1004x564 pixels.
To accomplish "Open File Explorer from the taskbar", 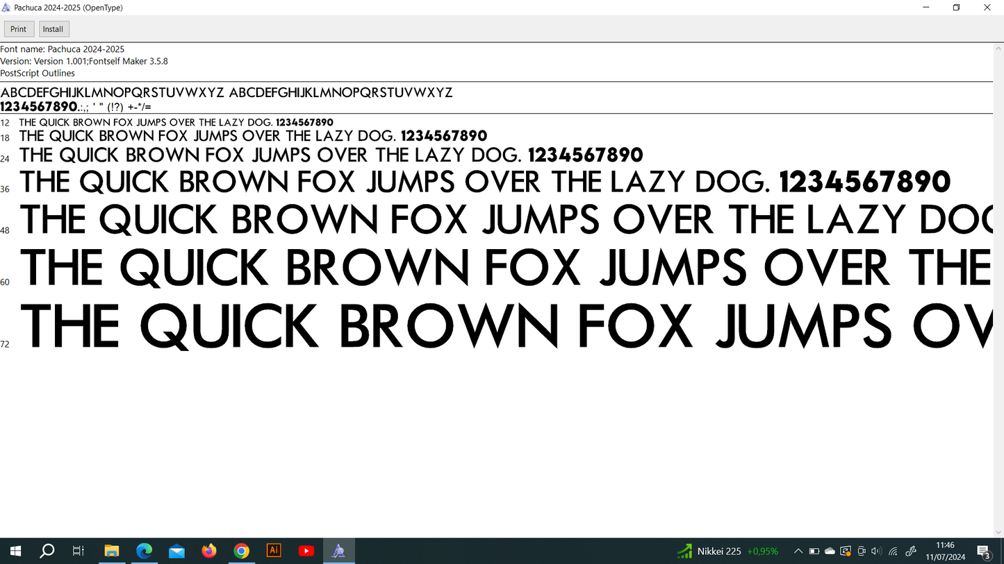I will (x=112, y=551).
